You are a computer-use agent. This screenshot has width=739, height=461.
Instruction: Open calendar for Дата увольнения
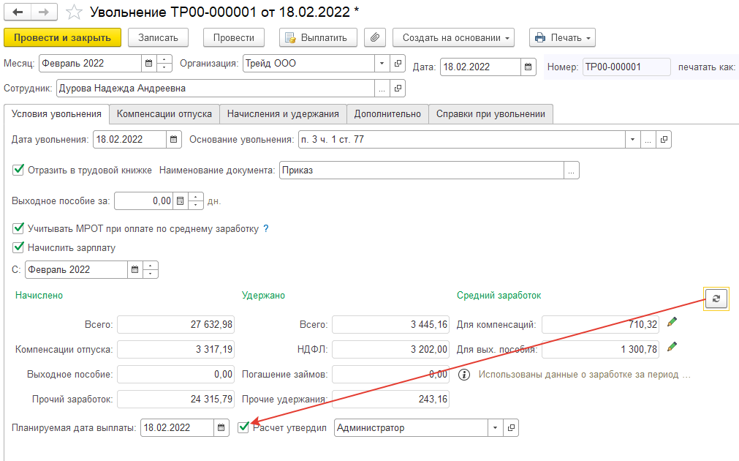coord(173,140)
